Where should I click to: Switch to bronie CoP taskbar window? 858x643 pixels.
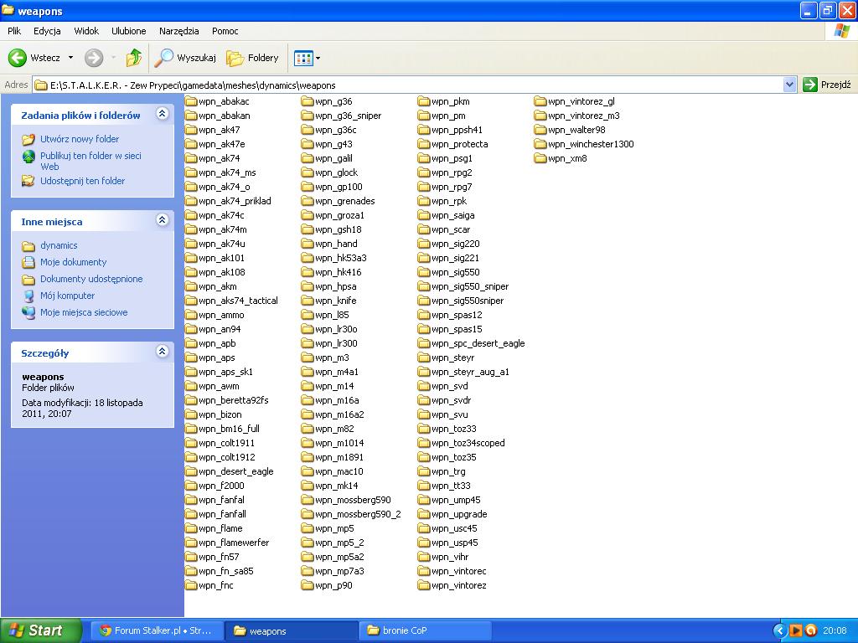(425, 630)
